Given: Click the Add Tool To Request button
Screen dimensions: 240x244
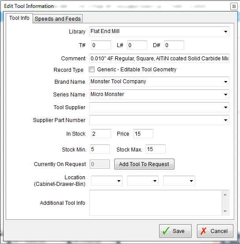Looking at the screenshot, I should coord(144,164).
